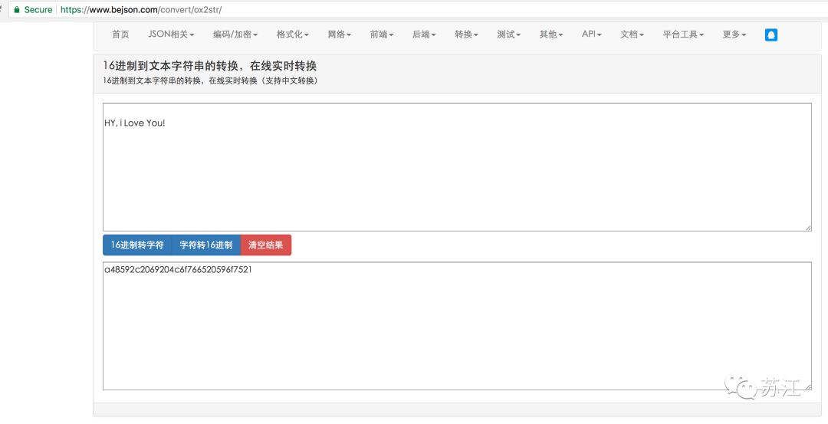The image size is (828, 424).
Task: Expand the 转换 menu
Action: (x=466, y=35)
